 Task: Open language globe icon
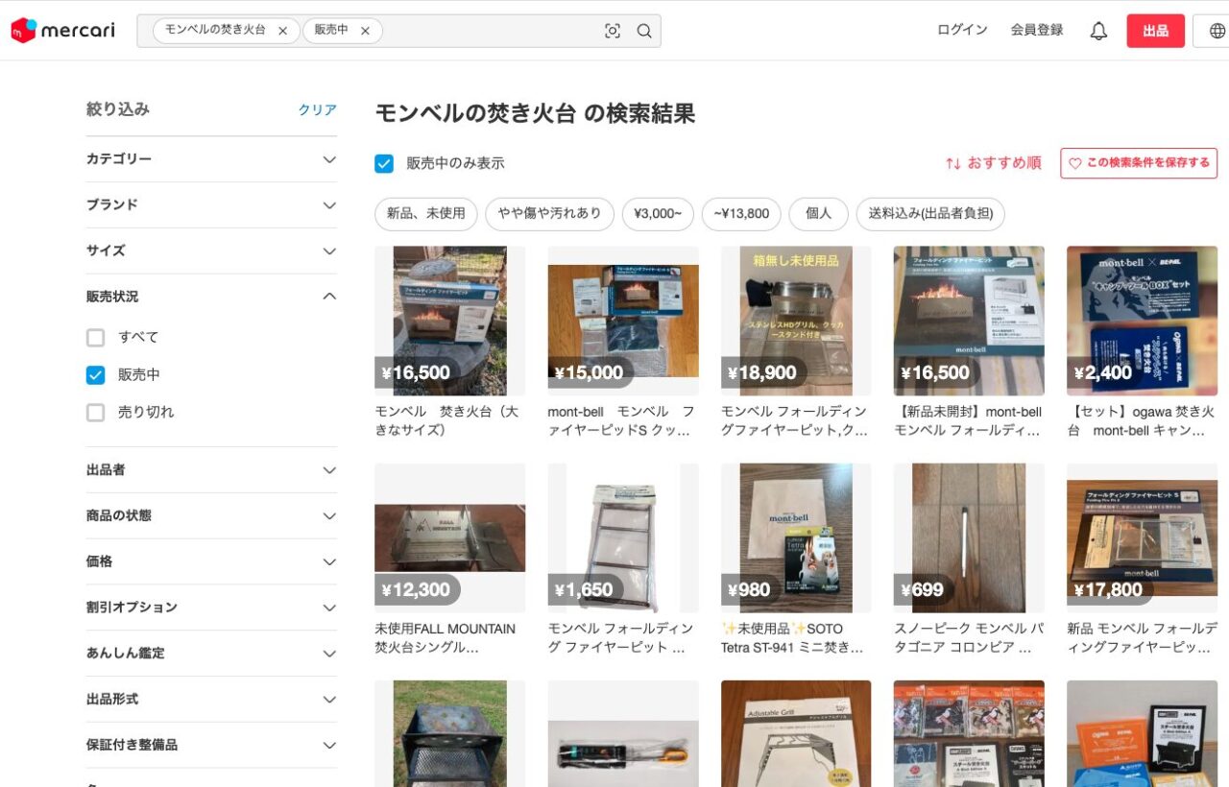(1217, 31)
